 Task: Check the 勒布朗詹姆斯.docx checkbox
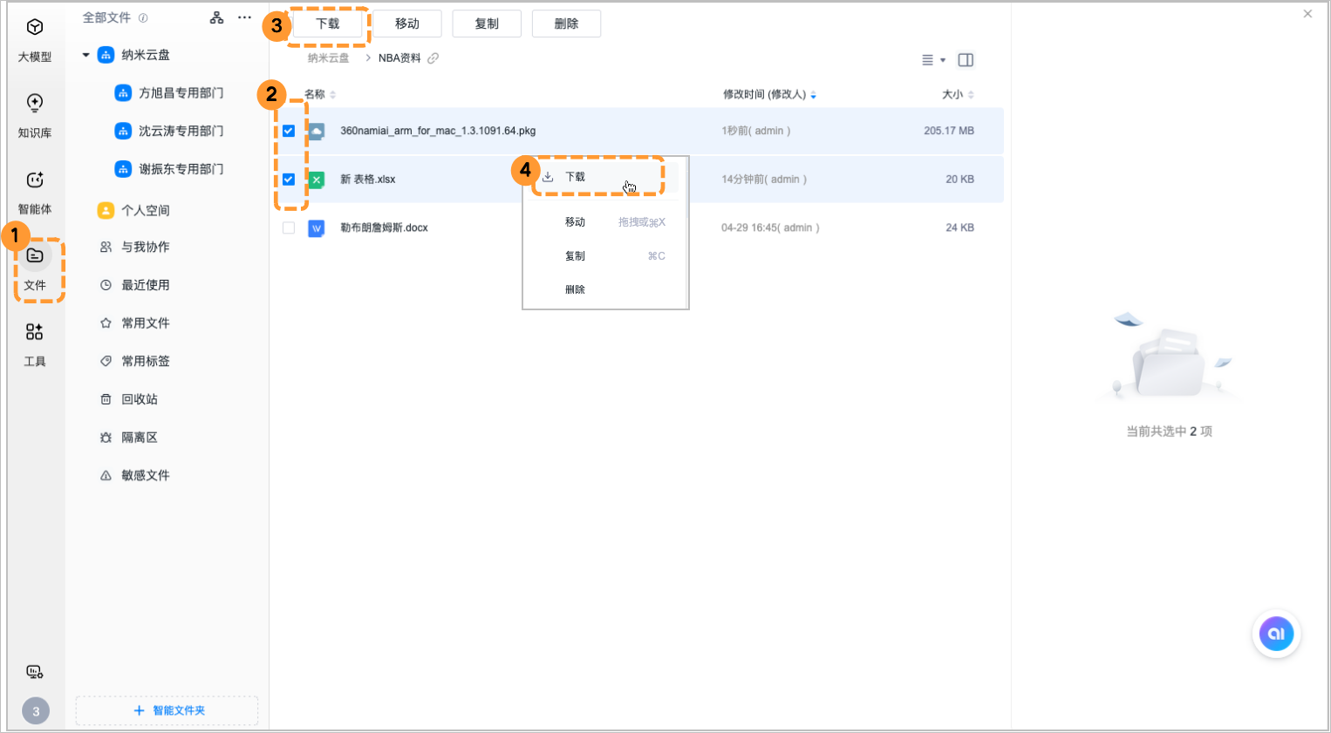(289, 227)
